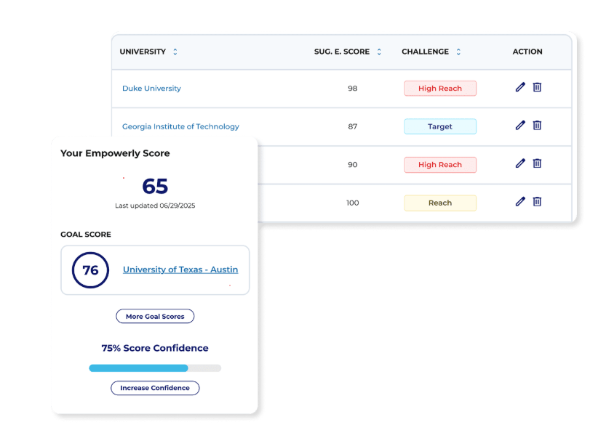
Task: Click the More Goal Scores button
Action: point(155,316)
